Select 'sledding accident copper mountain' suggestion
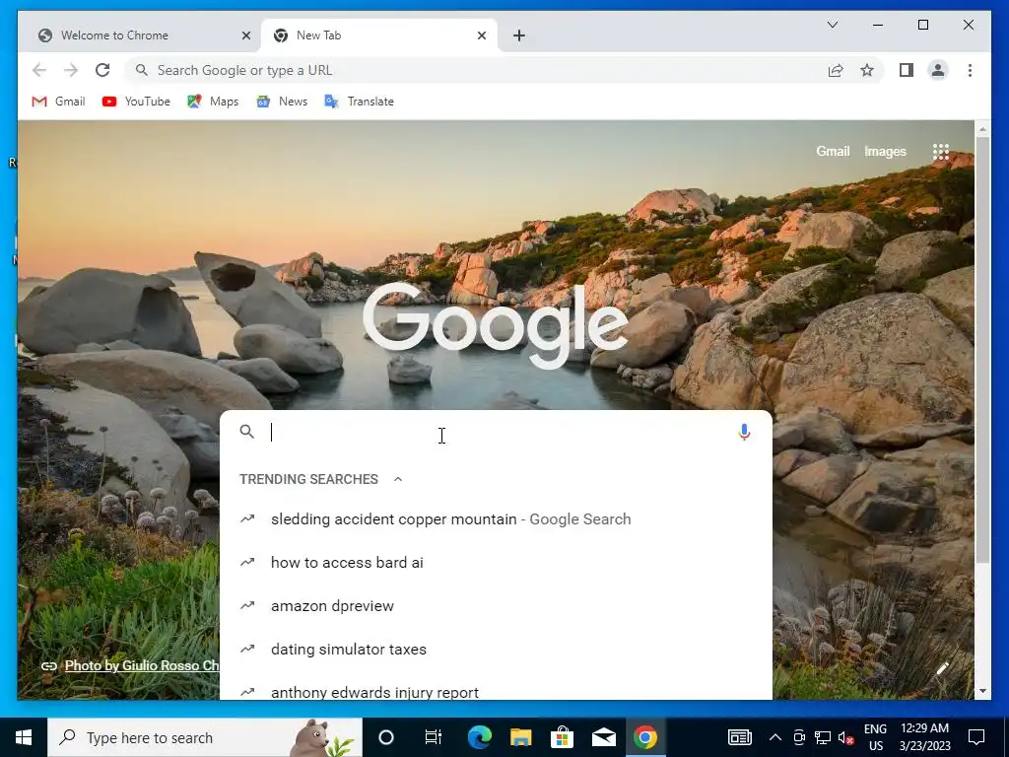Screen dimensions: 1009x757 (x=496, y=518)
